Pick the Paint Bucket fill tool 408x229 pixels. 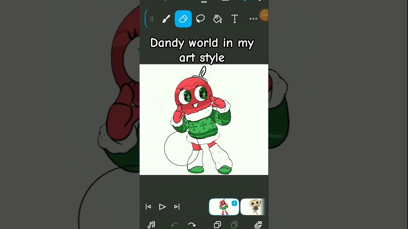[x=218, y=19]
